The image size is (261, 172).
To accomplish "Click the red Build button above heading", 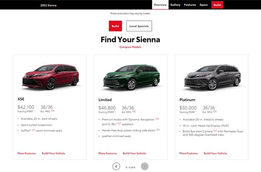I will 115,26.
